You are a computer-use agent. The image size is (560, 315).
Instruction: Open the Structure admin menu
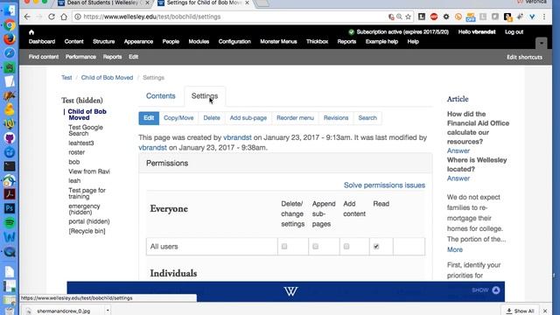click(104, 41)
